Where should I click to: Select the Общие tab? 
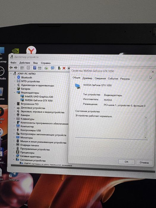pos(76,78)
